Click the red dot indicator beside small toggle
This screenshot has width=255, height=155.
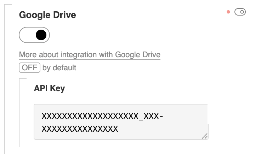click(x=228, y=12)
